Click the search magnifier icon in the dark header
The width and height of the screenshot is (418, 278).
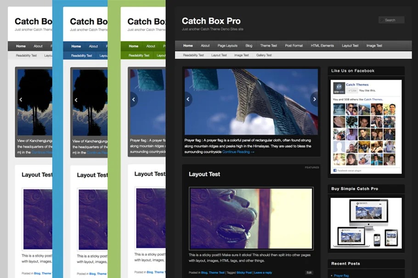point(382,20)
